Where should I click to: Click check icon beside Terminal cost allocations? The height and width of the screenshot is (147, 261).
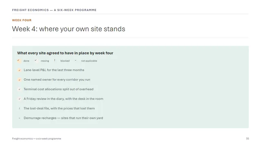(x=19, y=89)
